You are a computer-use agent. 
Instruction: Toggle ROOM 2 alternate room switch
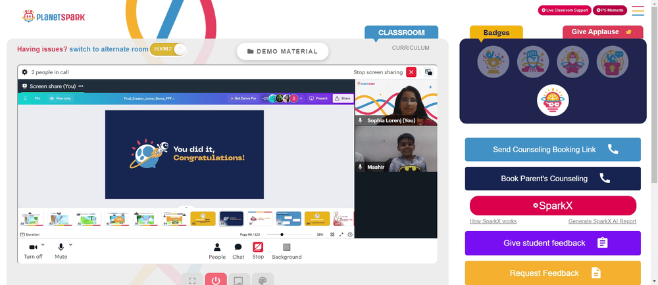click(168, 49)
